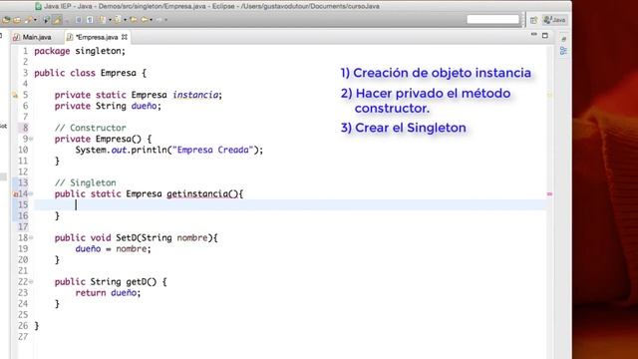Image resolution: width=638 pixels, height=359 pixels.
Task: Expand the Next Annotation dropdown arrow
Action: 110,20
